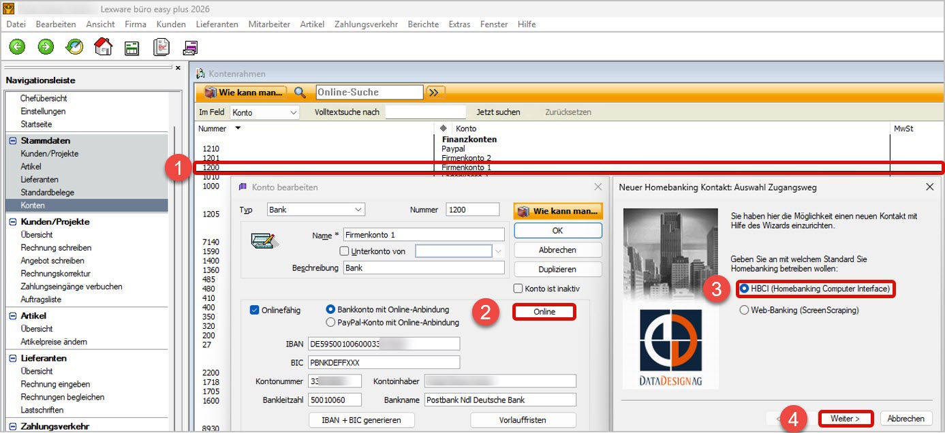Click the green forward arrow icon

tap(46, 47)
